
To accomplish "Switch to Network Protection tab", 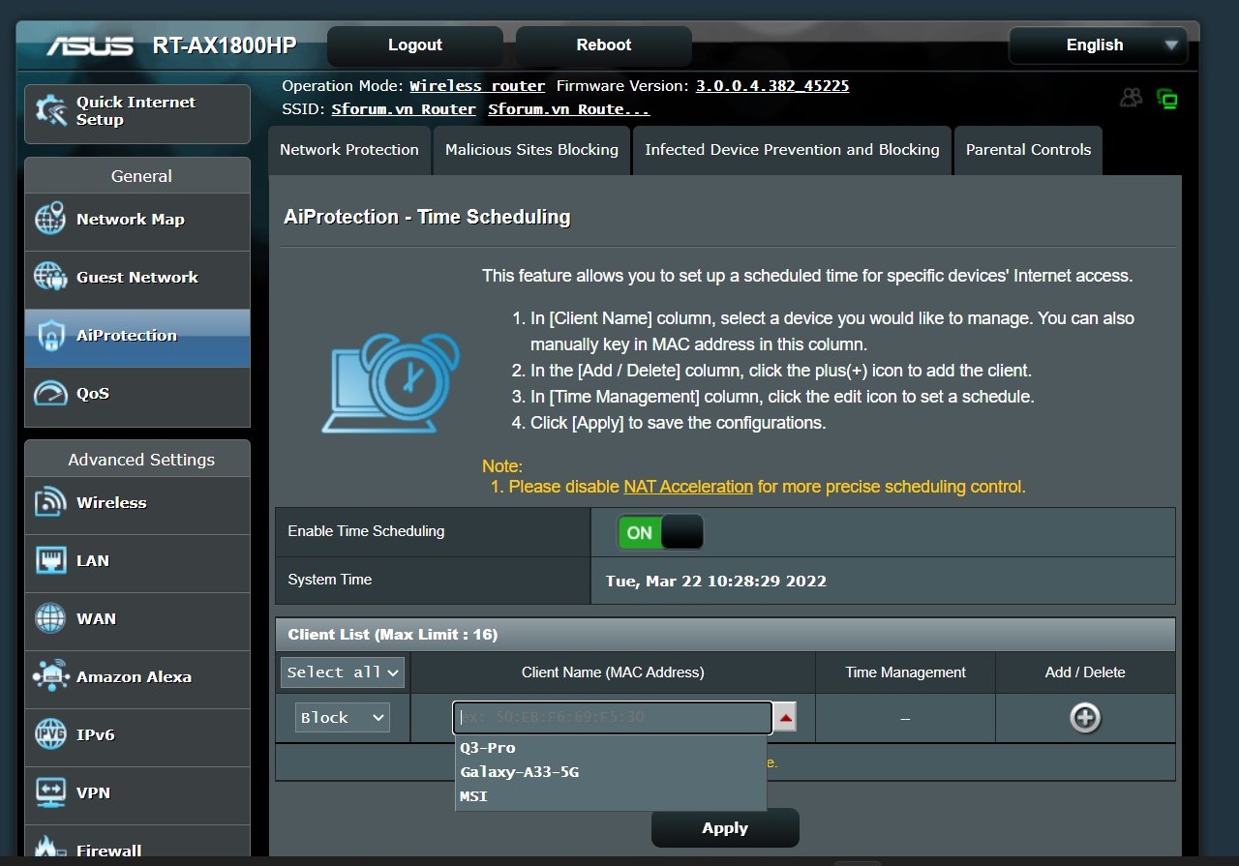I will point(349,150).
